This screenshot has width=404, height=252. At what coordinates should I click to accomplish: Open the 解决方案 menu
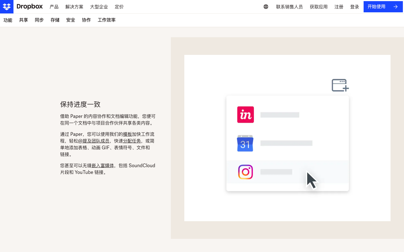coord(74,6)
